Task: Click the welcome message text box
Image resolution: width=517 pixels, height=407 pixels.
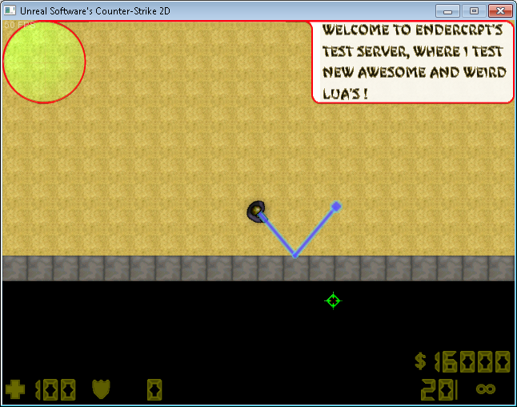Action: 413,62
